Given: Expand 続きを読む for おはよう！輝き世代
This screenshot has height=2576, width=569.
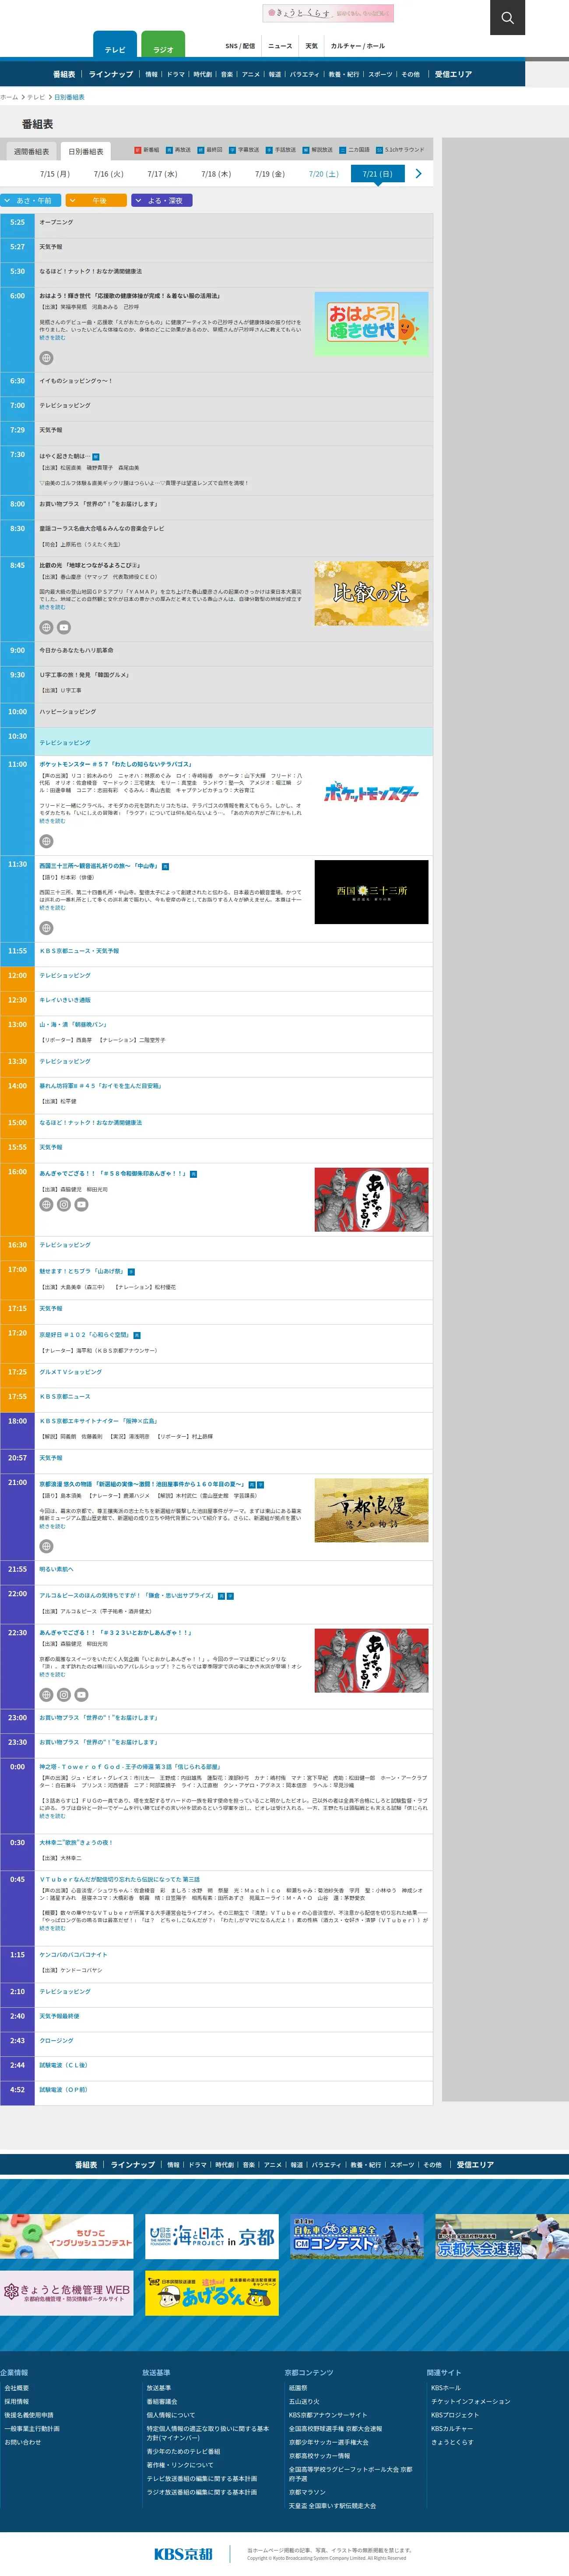Looking at the screenshot, I should pos(52,338).
